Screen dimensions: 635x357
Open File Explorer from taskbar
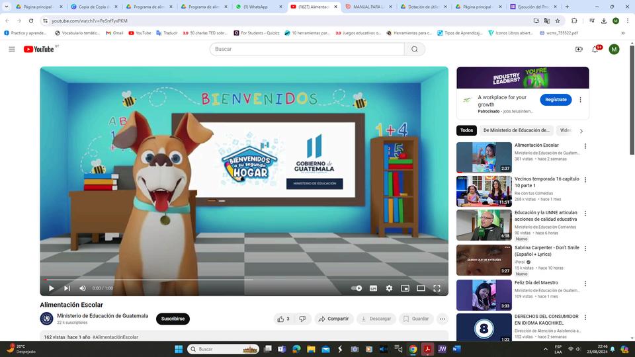coord(311,349)
